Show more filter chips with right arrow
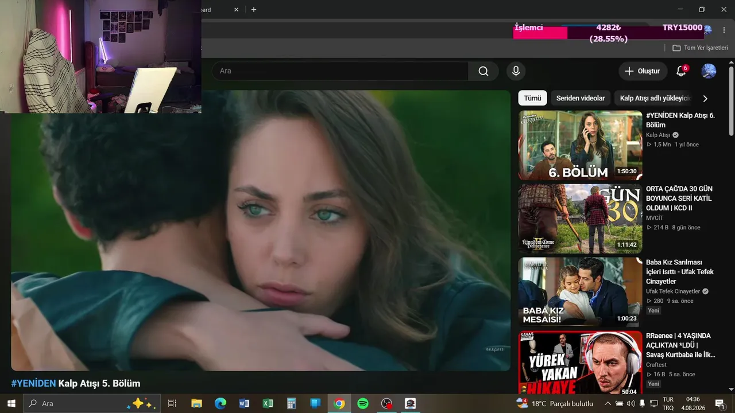The height and width of the screenshot is (413, 735). [705, 98]
